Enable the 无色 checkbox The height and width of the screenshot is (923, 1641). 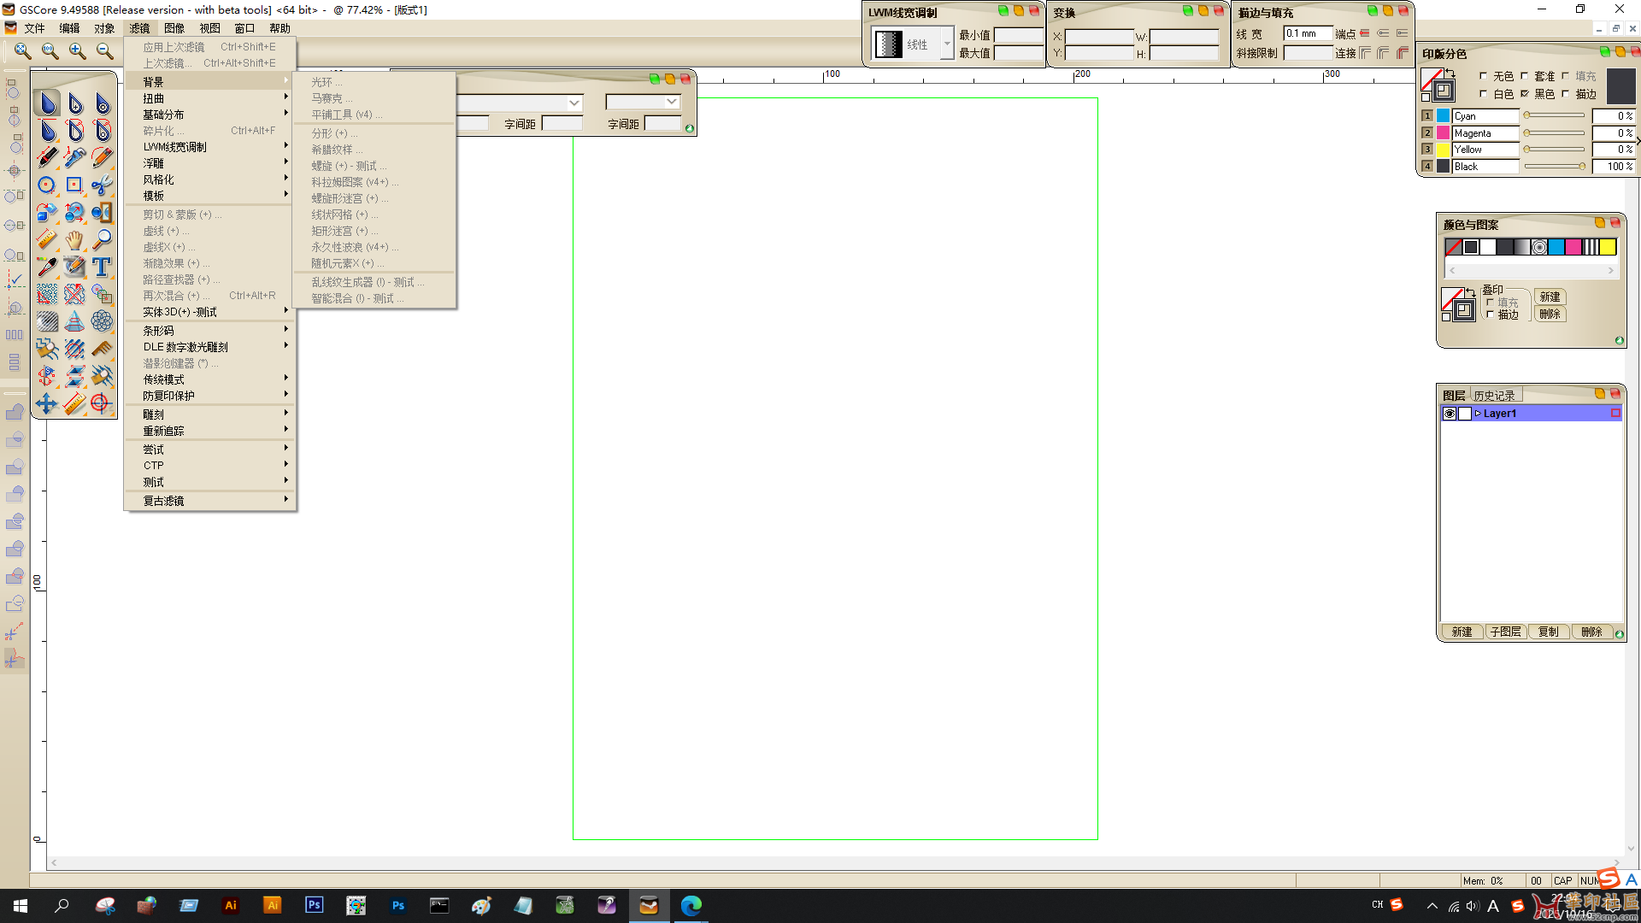tap(1484, 76)
